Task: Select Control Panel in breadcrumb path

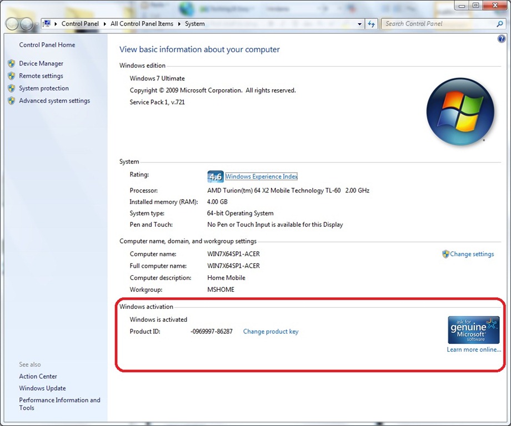Action: tap(80, 24)
